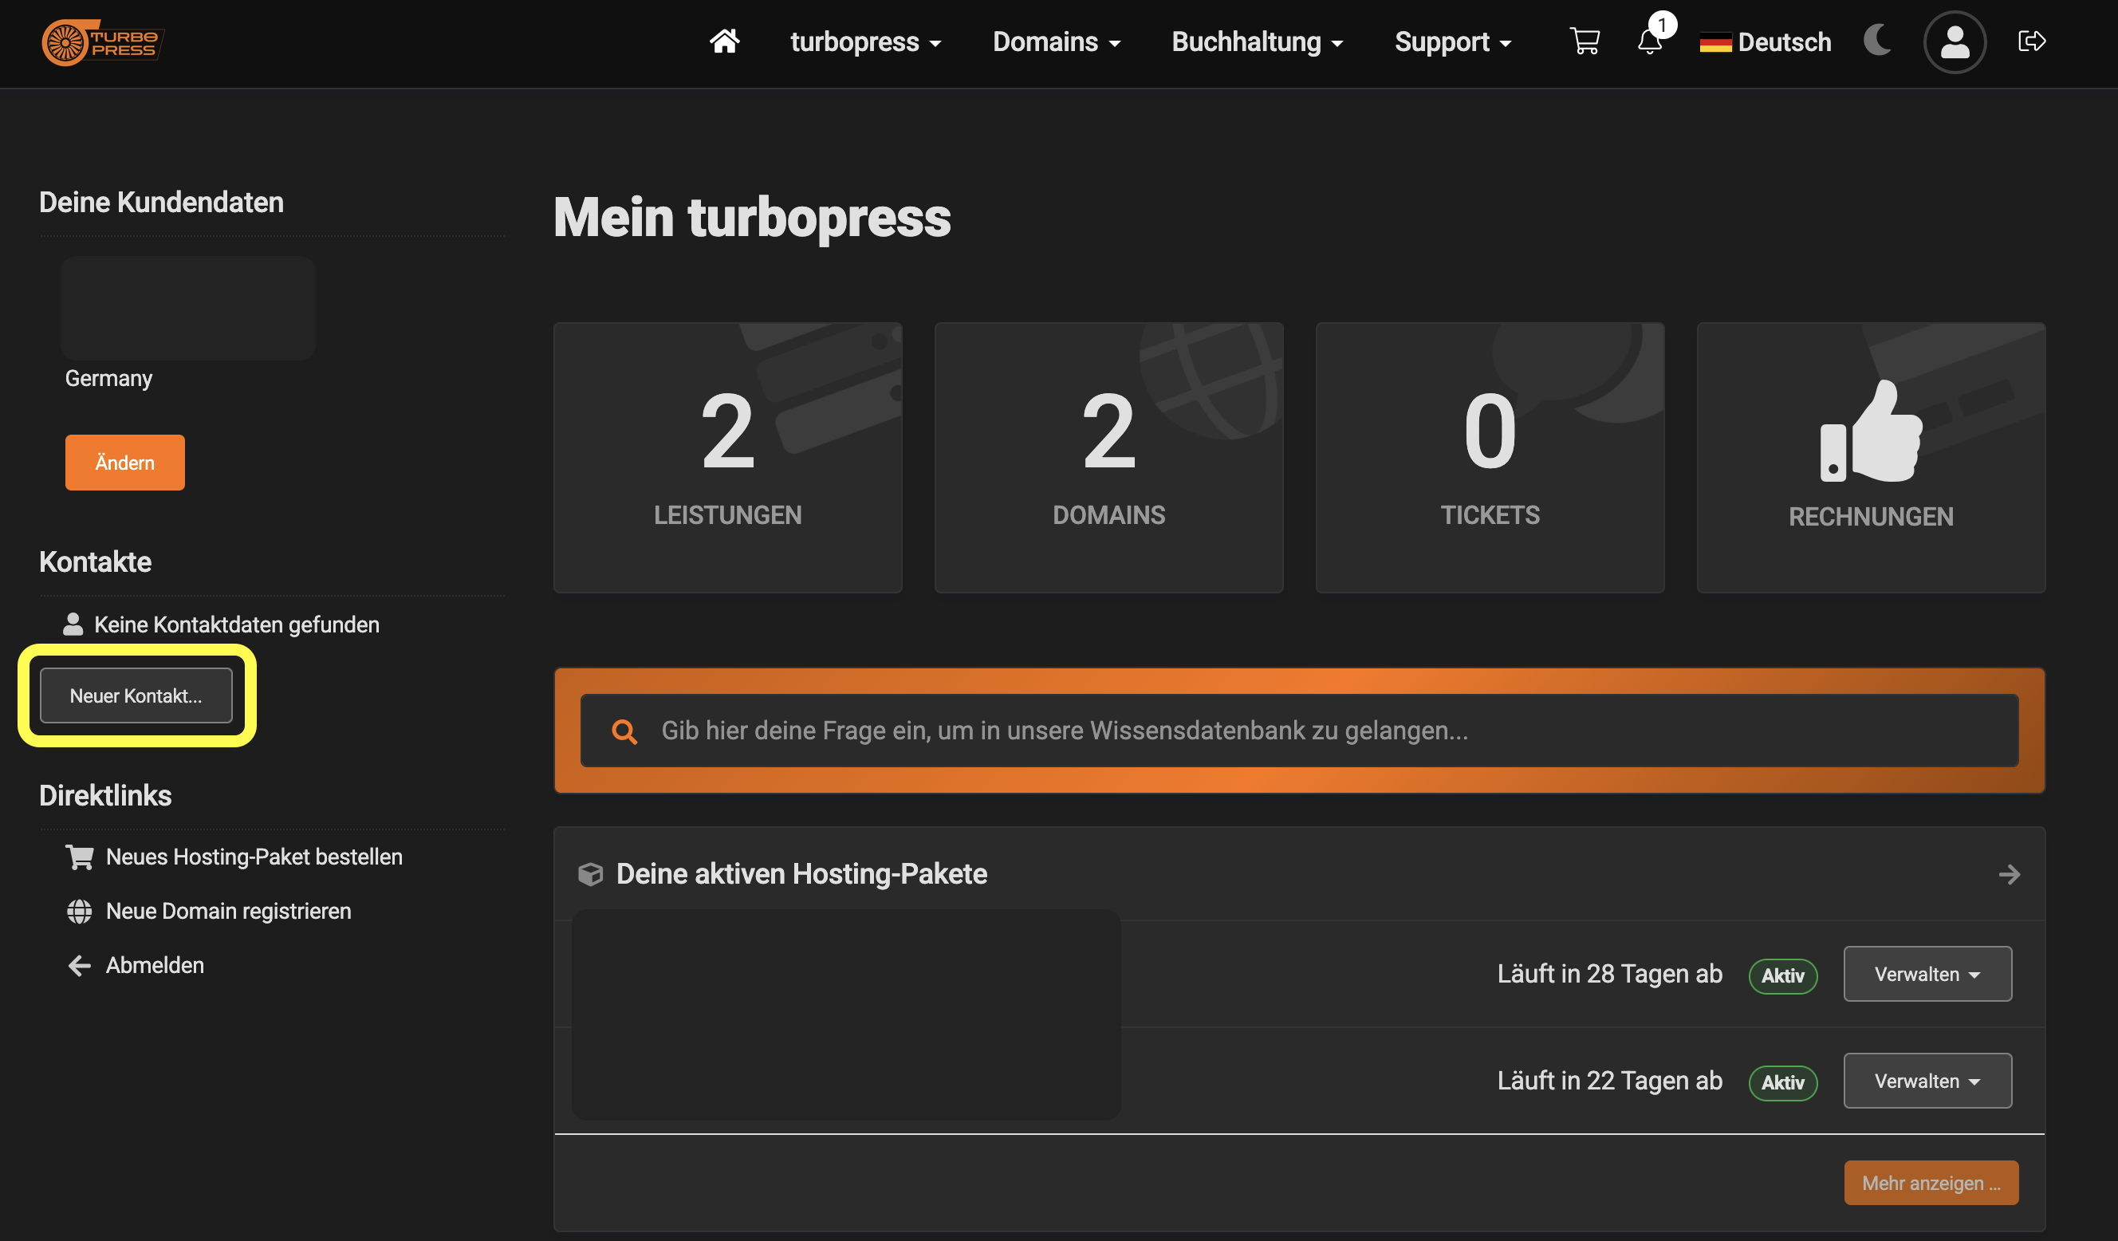Click Neue Domain registrieren link
The height and width of the screenshot is (1241, 2118).
[228, 911]
